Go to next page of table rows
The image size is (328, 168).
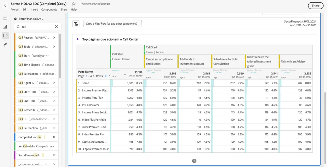click(x=94, y=76)
